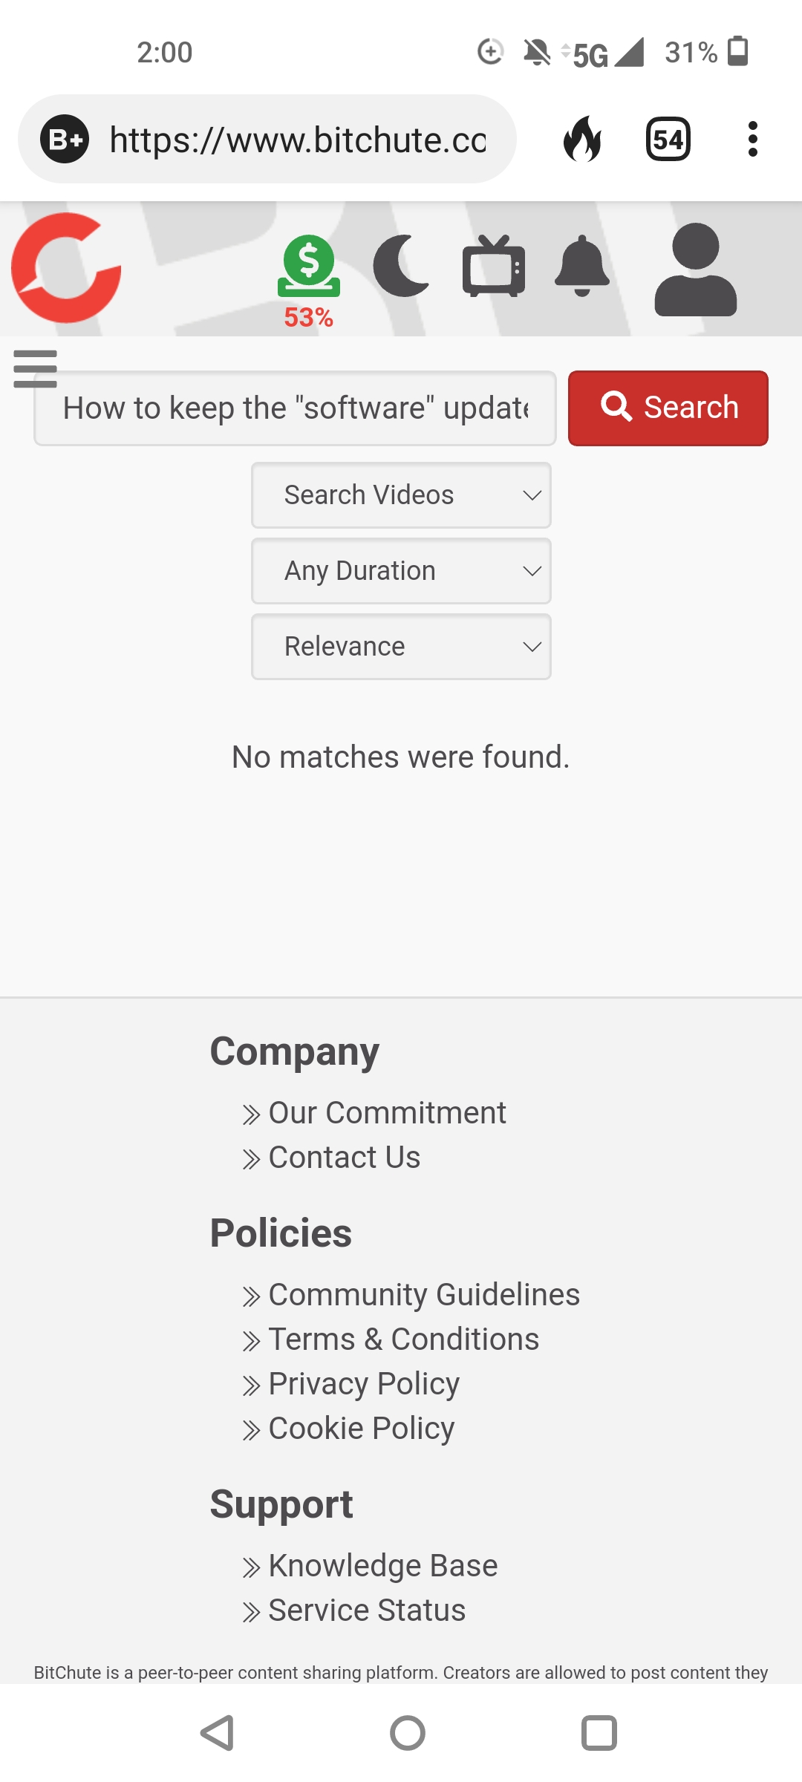Screen dimensions: 802x1782
Task: Open the user profile icon
Action: pyautogui.click(x=695, y=270)
